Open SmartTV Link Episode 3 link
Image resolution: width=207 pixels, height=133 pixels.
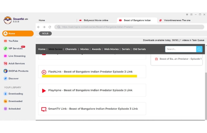pos(92,109)
